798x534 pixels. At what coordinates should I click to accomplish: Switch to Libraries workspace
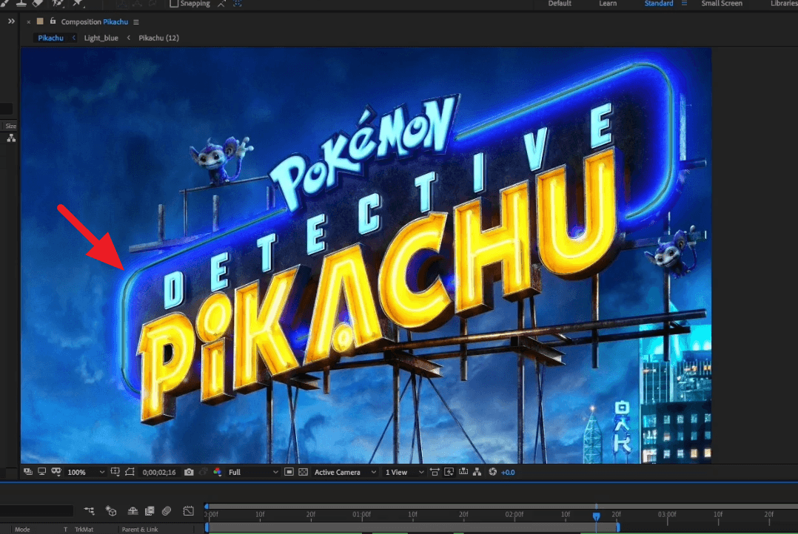(x=784, y=3)
